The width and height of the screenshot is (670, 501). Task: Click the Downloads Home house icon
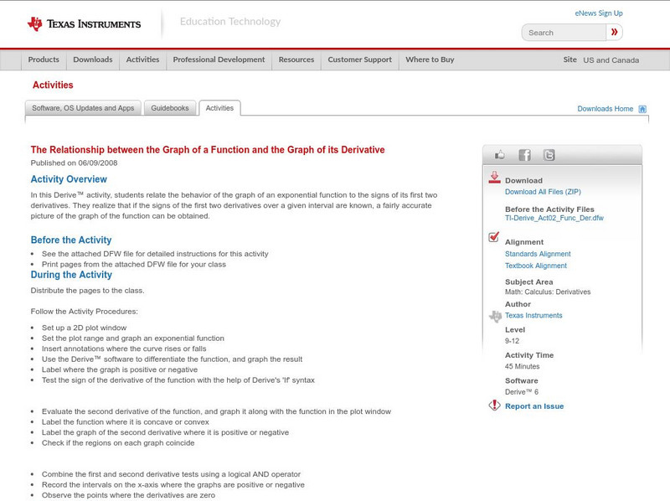coord(642,109)
